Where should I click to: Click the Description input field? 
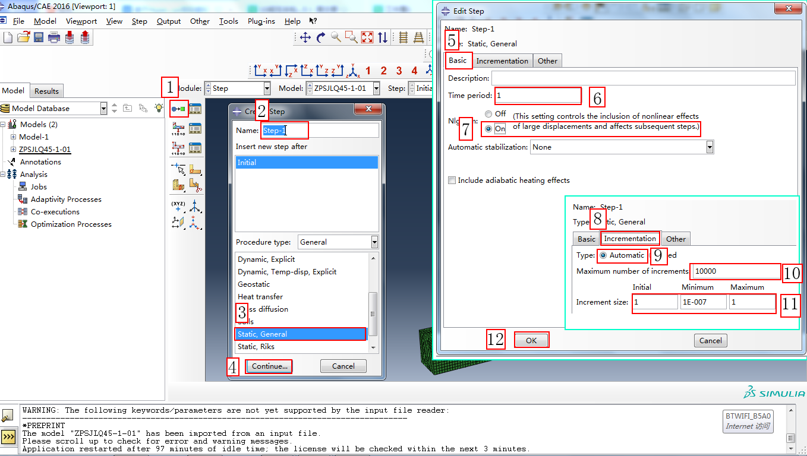coord(644,78)
